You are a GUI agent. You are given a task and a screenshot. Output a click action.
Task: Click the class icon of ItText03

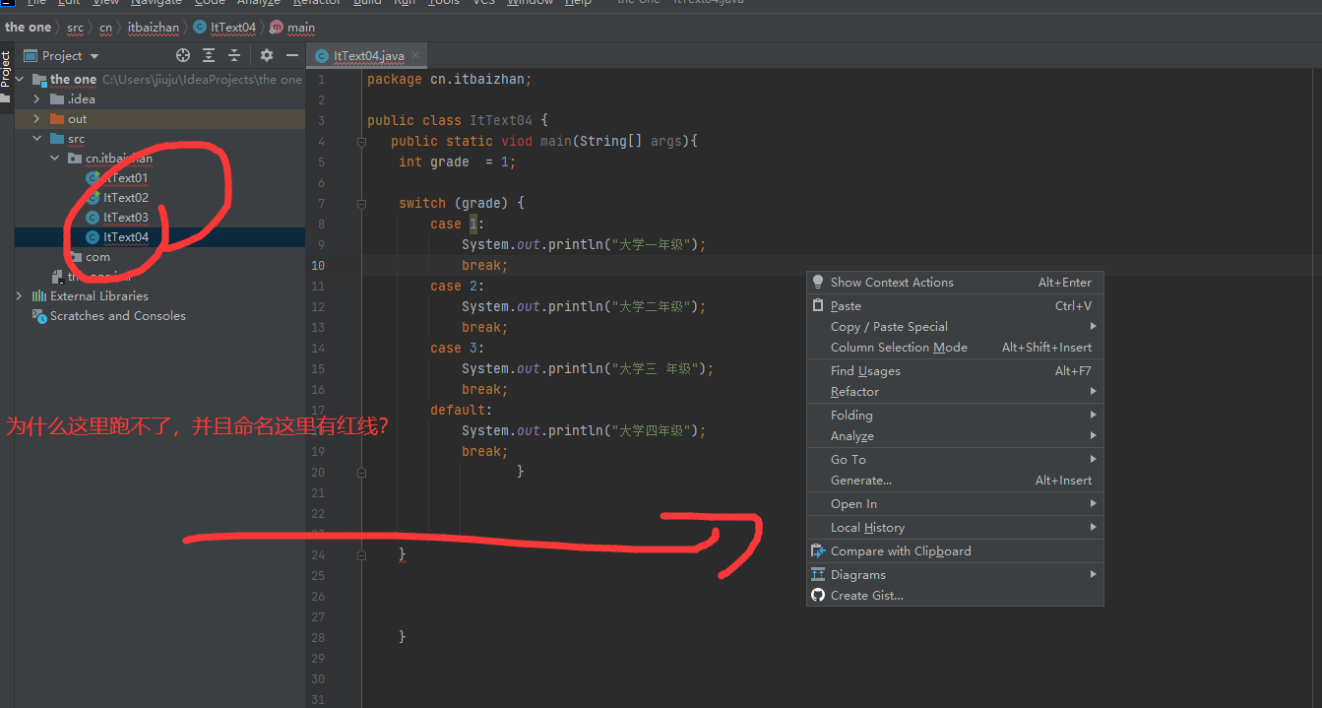(x=93, y=218)
